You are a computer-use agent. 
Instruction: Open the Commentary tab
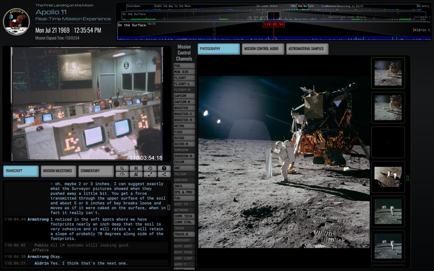(96, 171)
